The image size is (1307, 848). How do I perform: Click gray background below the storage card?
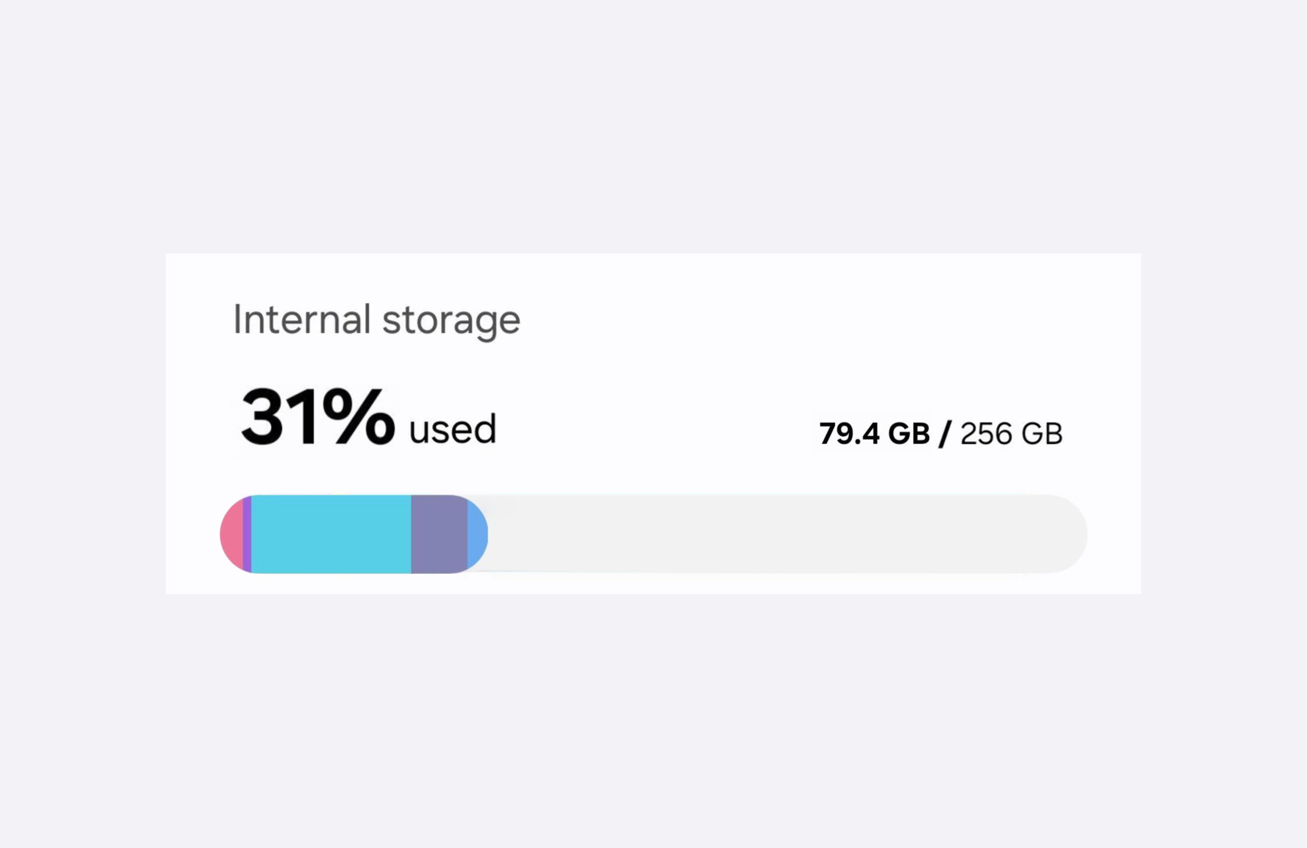coord(653,714)
